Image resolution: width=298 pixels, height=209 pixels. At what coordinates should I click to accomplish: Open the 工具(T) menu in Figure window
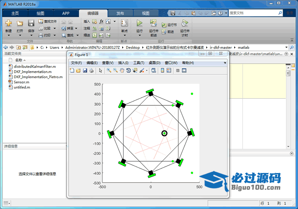click(138, 63)
